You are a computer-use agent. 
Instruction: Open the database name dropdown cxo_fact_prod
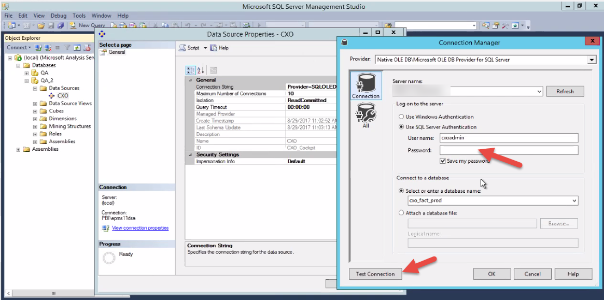[575, 201]
